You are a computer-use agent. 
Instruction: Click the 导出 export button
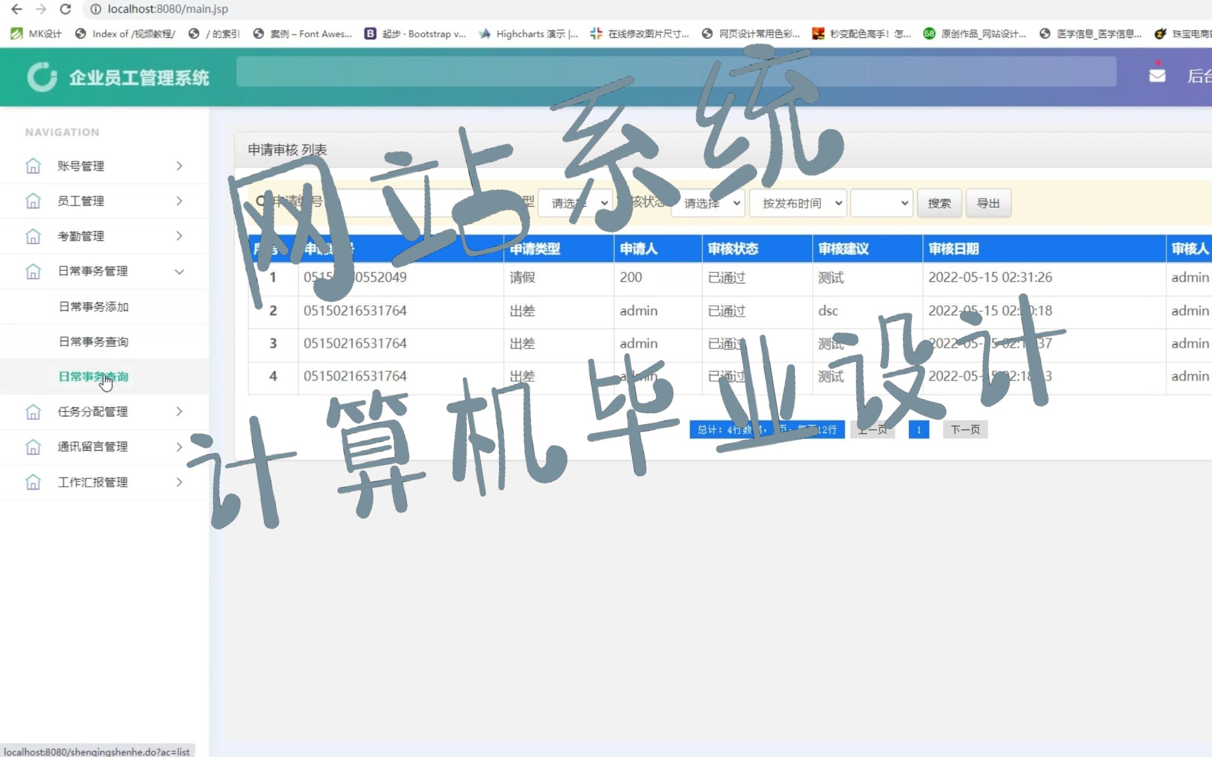[x=988, y=203]
